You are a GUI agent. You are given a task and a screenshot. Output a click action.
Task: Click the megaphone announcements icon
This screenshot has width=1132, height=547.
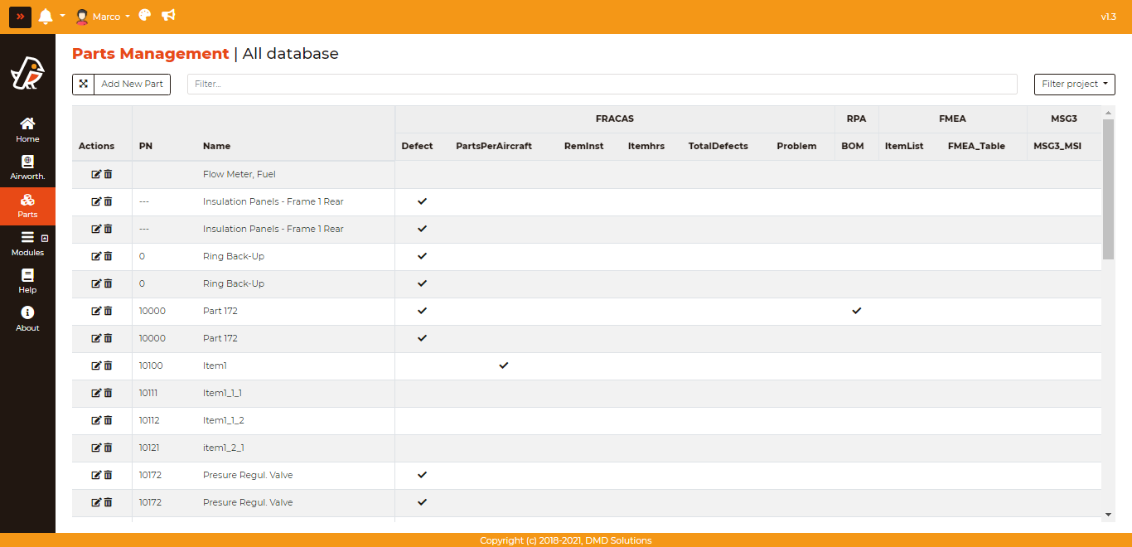[168, 16]
